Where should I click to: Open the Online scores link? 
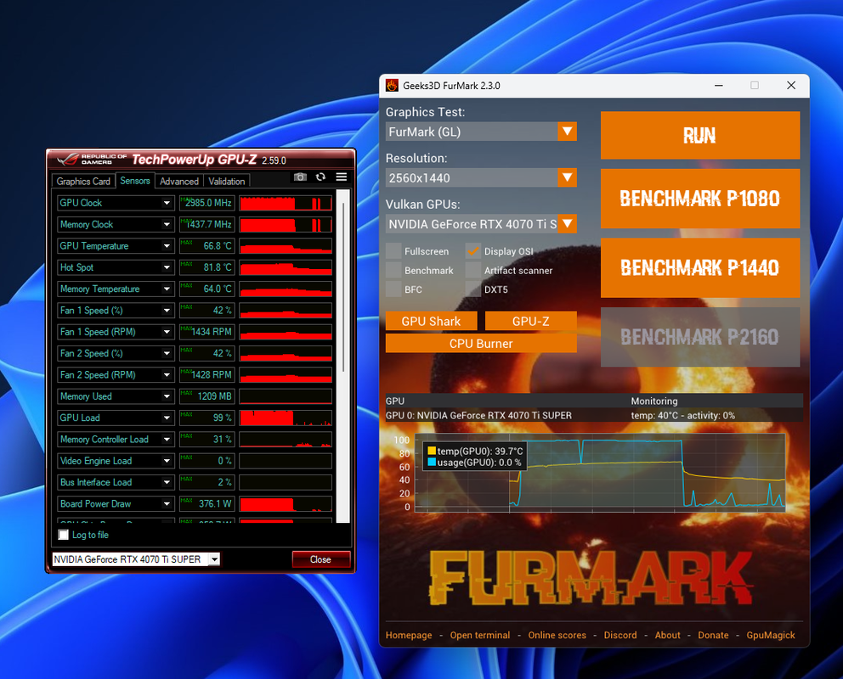(557, 635)
